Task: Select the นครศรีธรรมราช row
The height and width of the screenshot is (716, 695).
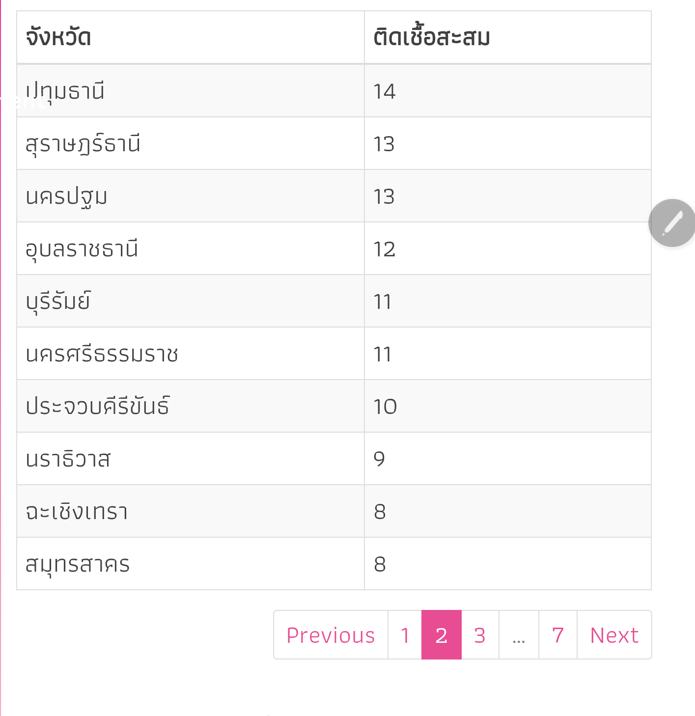Action: click(102, 354)
